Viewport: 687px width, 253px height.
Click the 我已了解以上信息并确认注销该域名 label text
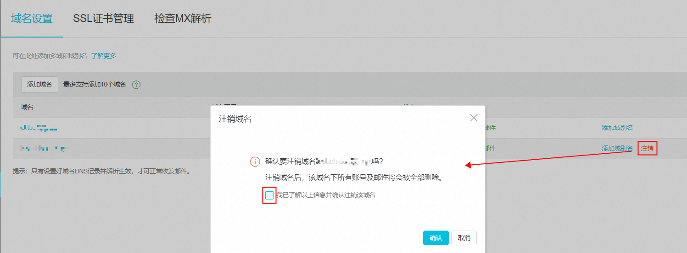point(325,195)
